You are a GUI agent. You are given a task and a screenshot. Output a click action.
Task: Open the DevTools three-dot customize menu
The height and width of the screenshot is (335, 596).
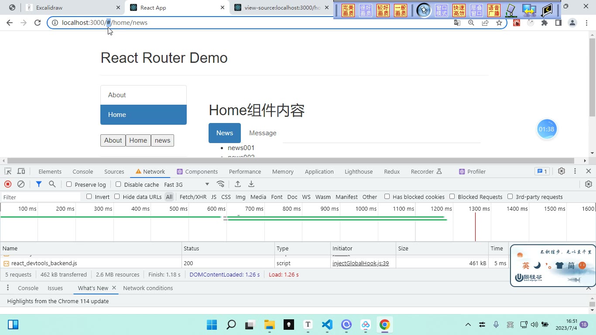tap(575, 171)
